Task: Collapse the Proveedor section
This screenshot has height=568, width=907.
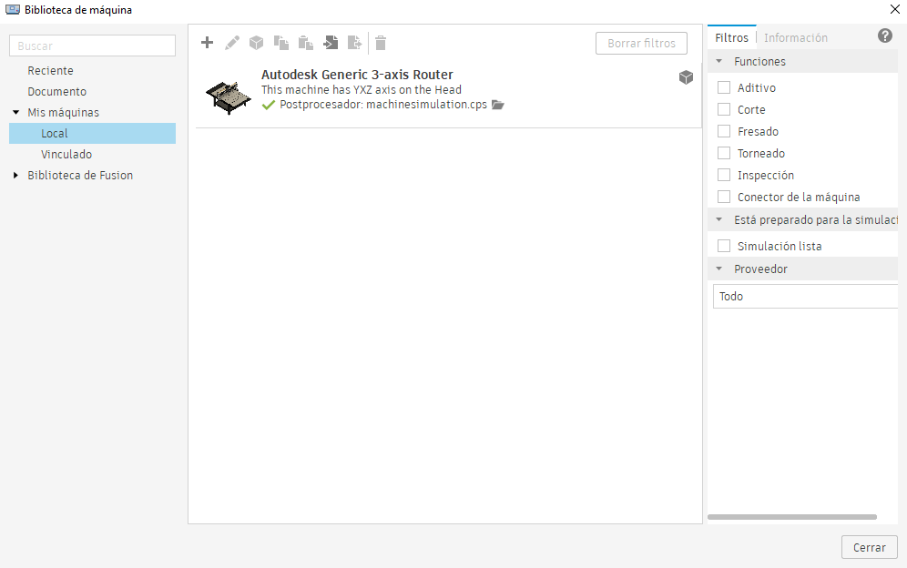Action: (x=719, y=269)
